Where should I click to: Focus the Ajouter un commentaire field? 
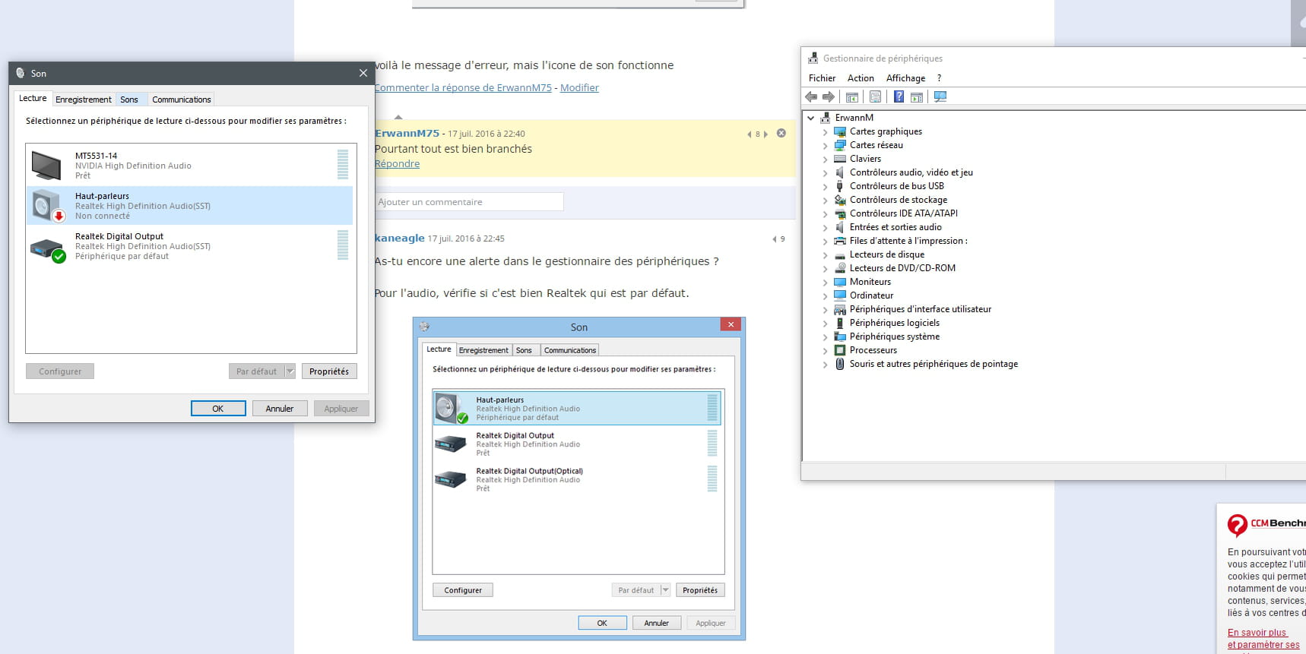(x=469, y=202)
